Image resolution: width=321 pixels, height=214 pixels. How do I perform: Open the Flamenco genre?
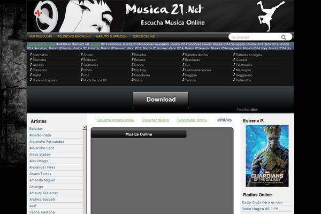40,70
